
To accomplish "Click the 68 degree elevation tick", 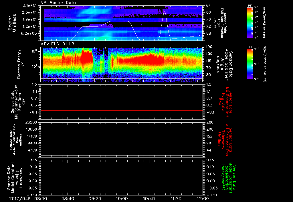I will pyautogui.click(x=209, y=34).
